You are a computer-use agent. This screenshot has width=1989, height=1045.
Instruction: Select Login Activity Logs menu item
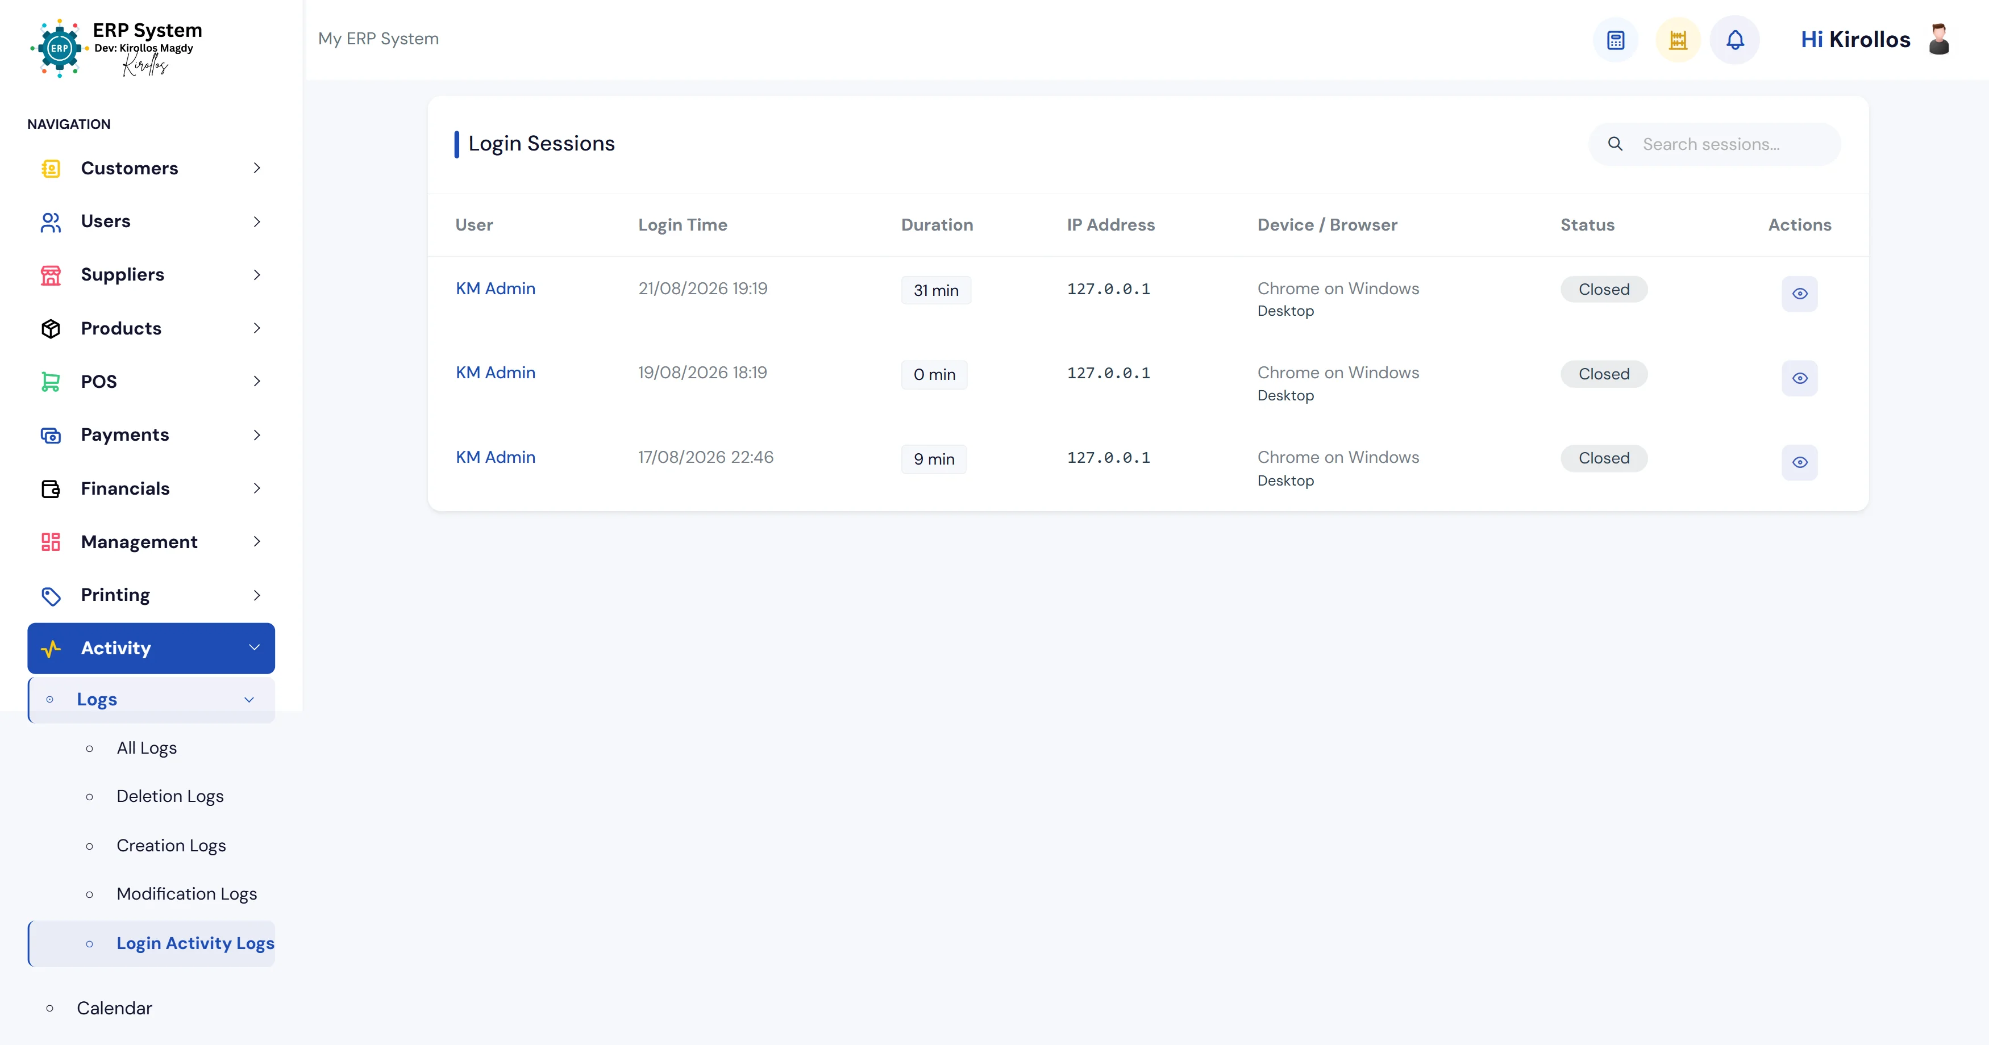tap(151, 944)
